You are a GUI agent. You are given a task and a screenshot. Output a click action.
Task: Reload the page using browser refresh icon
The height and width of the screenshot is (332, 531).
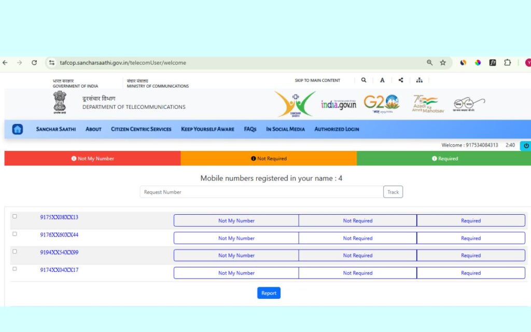pos(34,63)
